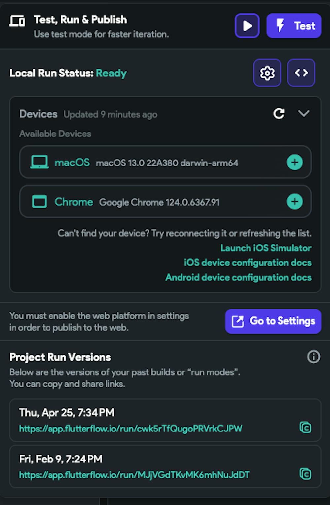Image resolution: width=330 pixels, height=505 pixels.
Task: Open Android device configuration docs
Action: pyautogui.click(x=238, y=277)
